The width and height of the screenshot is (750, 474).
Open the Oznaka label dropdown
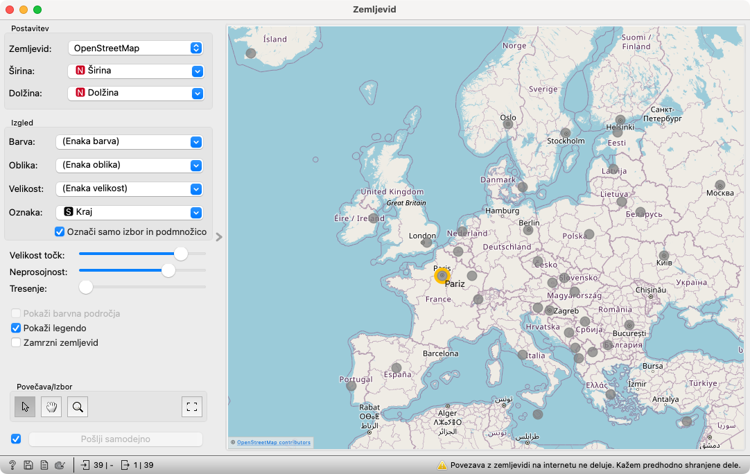coord(129,212)
